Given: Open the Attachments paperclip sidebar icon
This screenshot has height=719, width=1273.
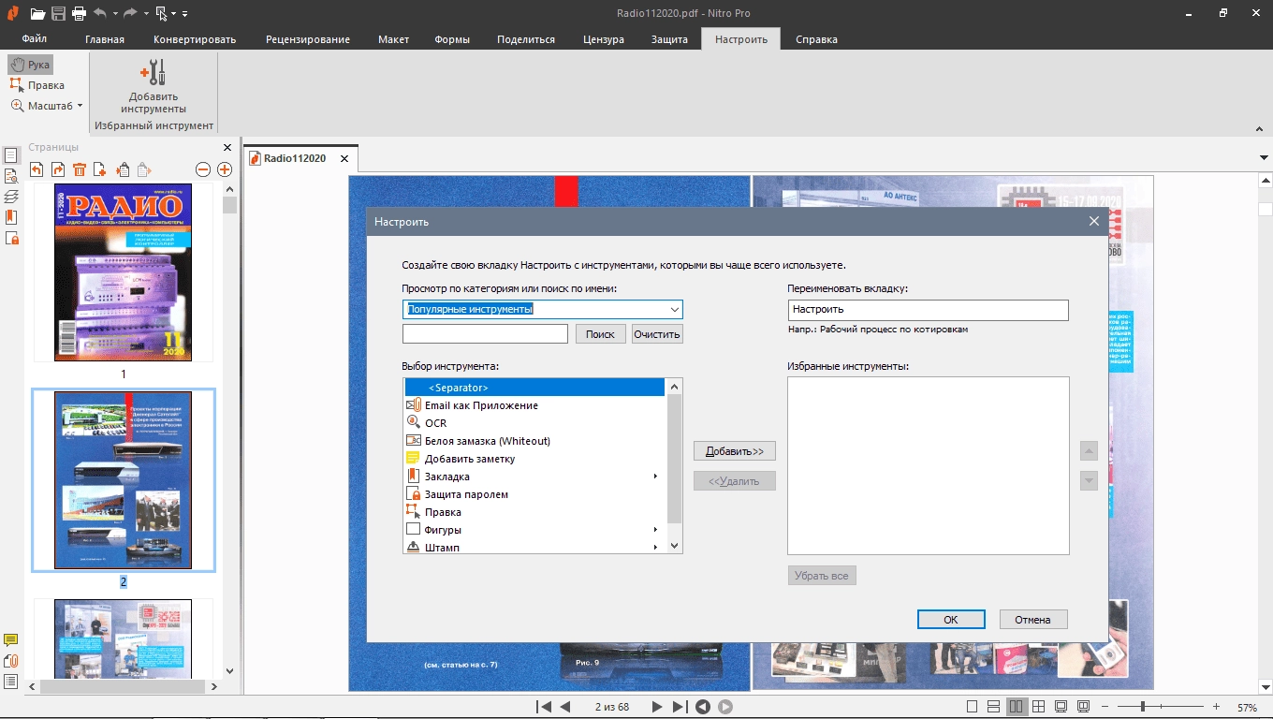Looking at the screenshot, I should [11, 661].
